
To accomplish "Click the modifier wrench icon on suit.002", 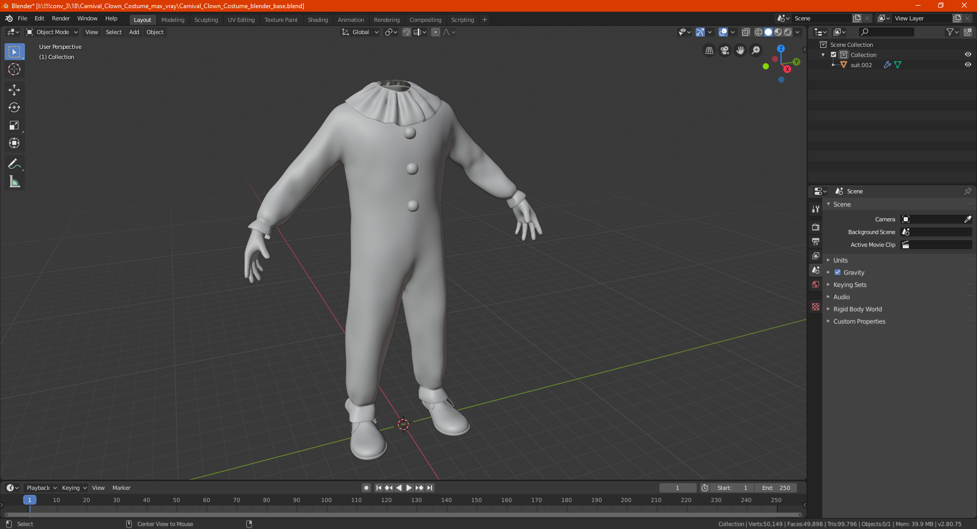I will point(887,65).
